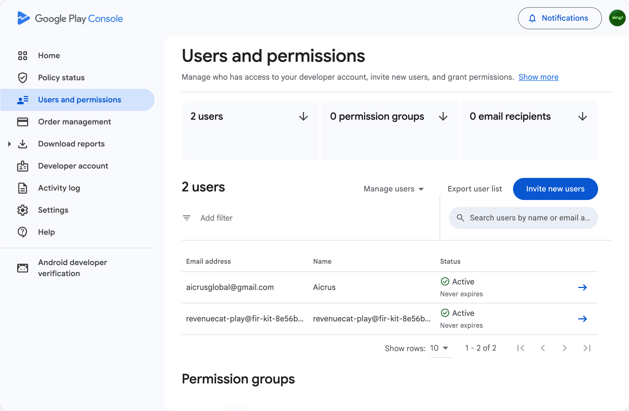
Task: Click the filter icon beside Add filter
Action: (x=187, y=218)
